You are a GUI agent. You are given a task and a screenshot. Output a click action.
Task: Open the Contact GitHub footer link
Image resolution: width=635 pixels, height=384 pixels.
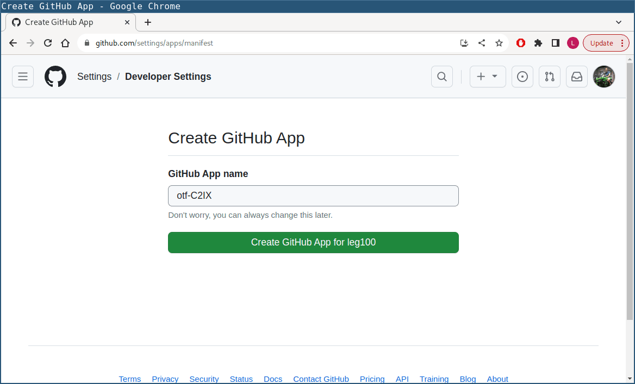coord(321,379)
